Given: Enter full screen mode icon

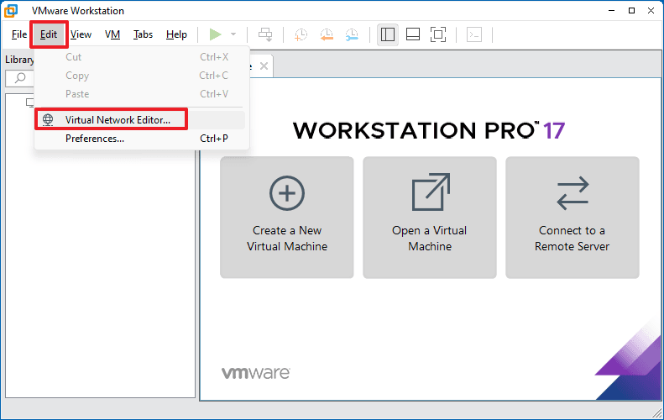Looking at the screenshot, I should click(x=438, y=34).
